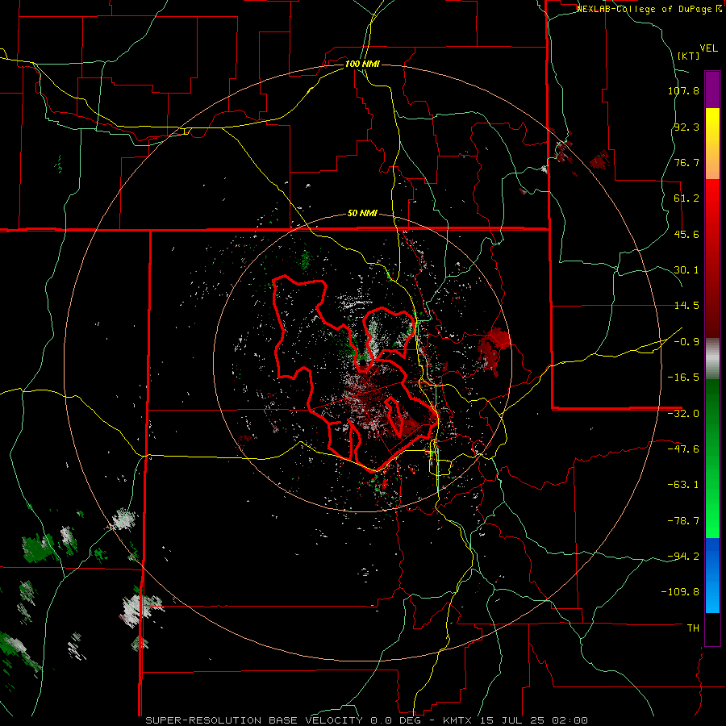Click the 76.7 value on velocity scale
This screenshot has width=726, height=726.
pyautogui.click(x=686, y=162)
